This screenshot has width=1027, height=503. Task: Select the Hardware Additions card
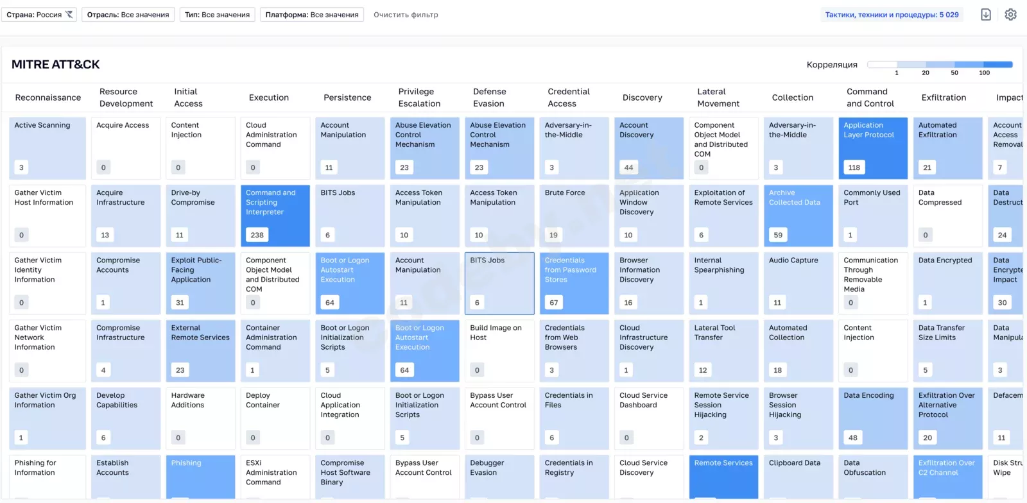pyautogui.click(x=200, y=418)
